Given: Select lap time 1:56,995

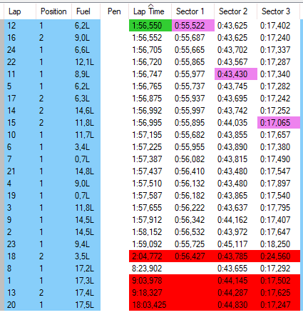Looking at the screenshot, I should coord(147,123).
